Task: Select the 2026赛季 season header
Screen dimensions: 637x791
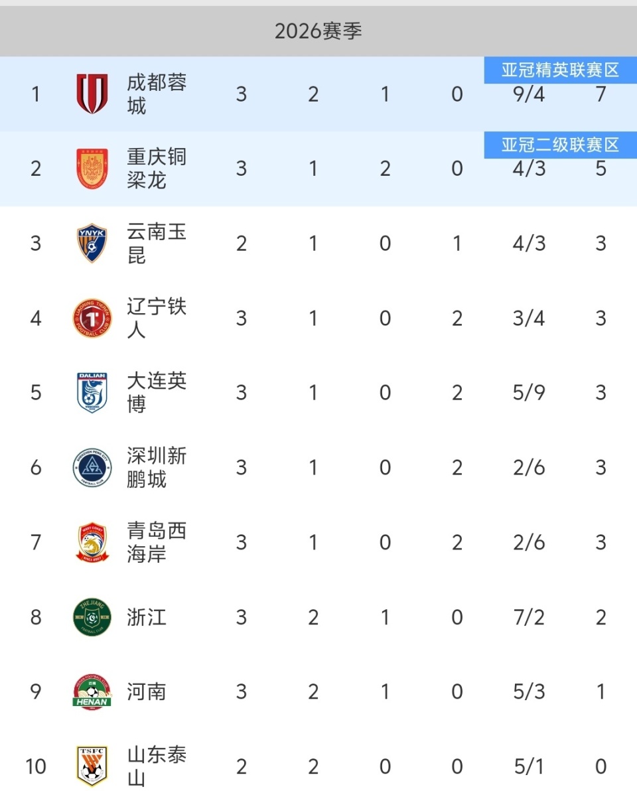Action: (318, 31)
